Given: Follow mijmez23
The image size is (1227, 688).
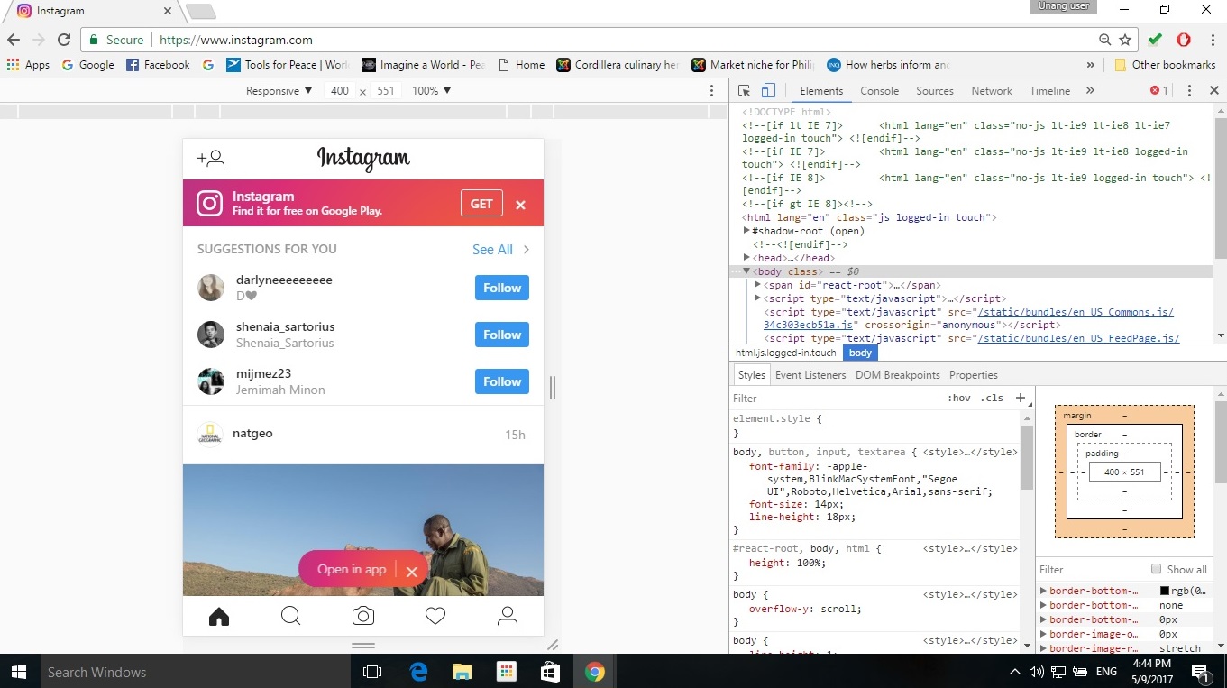Looking at the screenshot, I should (502, 381).
